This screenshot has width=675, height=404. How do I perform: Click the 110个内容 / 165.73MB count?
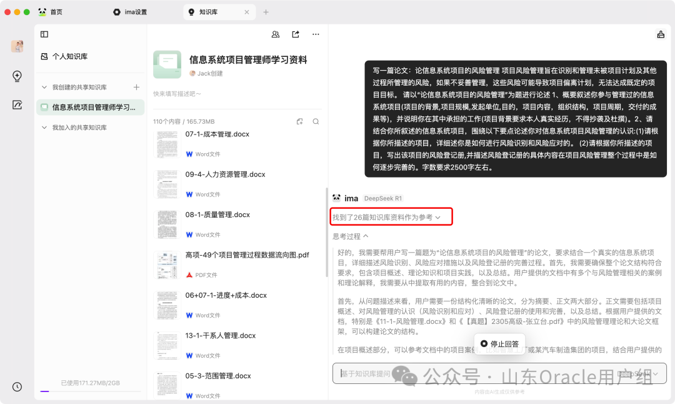click(184, 121)
